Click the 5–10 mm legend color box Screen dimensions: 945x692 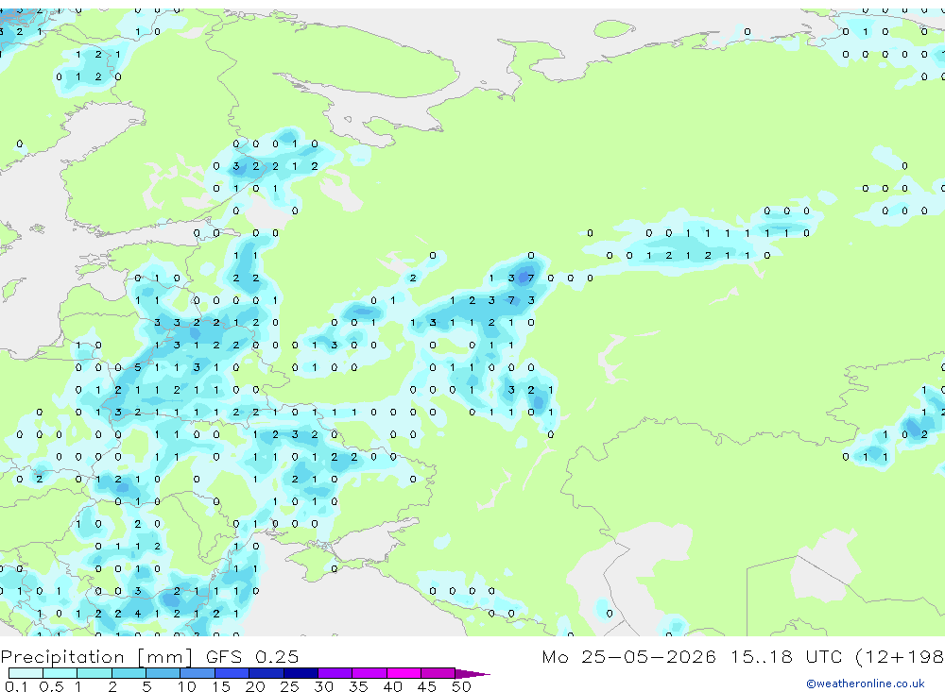[163, 673]
